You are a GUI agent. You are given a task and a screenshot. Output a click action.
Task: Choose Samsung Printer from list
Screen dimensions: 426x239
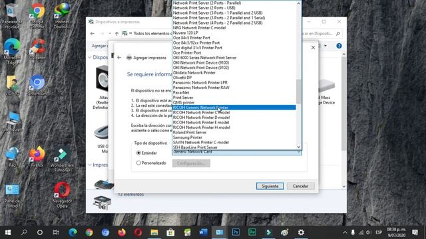click(x=234, y=137)
